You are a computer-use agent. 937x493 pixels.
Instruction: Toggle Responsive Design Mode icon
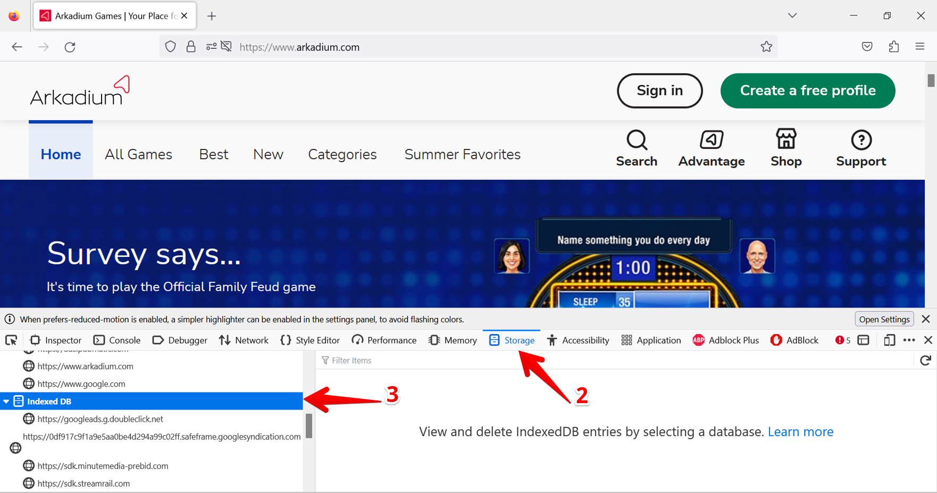coord(889,340)
